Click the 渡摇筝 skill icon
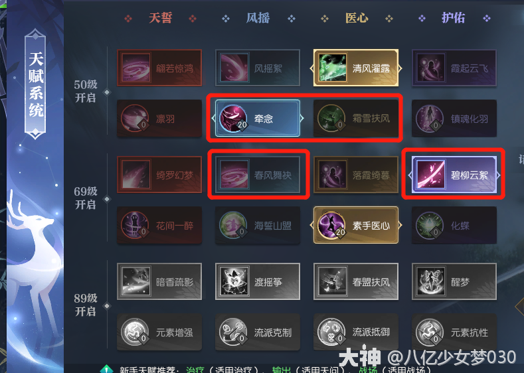This screenshot has width=524, height=373. tap(234, 281)
